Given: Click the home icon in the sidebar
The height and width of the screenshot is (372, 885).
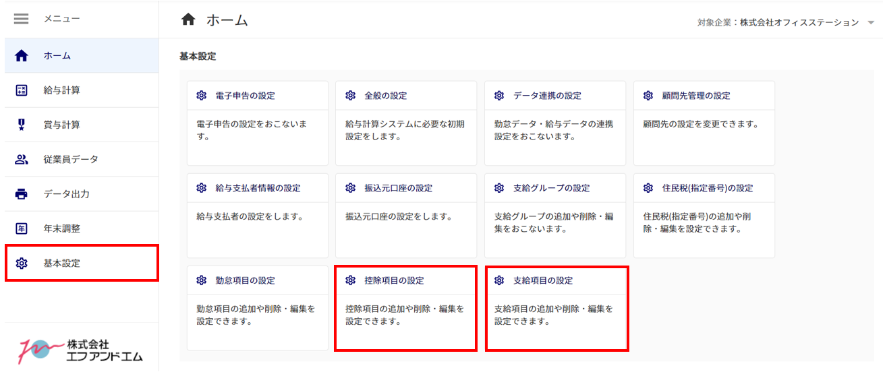Looking at the screenshot, I should (x=22, y=56).
